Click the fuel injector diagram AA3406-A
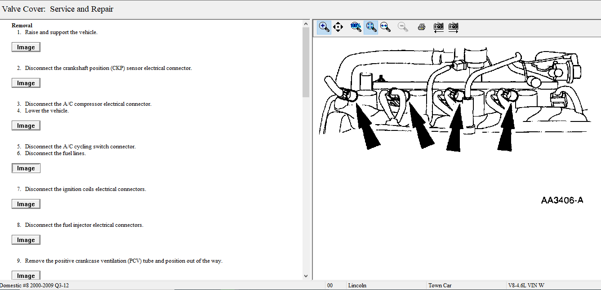 pyautogui.click(x=454, y=101)
